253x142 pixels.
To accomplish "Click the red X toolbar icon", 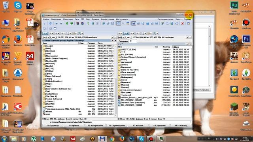I will (182, 24).
